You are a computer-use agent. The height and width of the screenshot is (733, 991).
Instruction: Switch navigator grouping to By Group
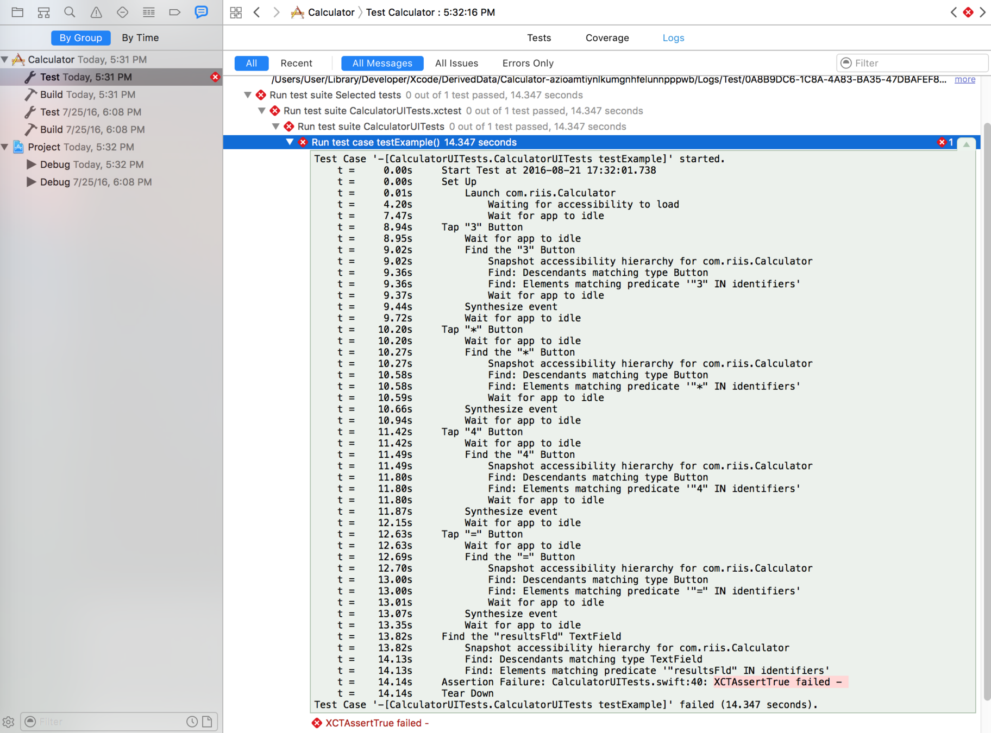81,38
